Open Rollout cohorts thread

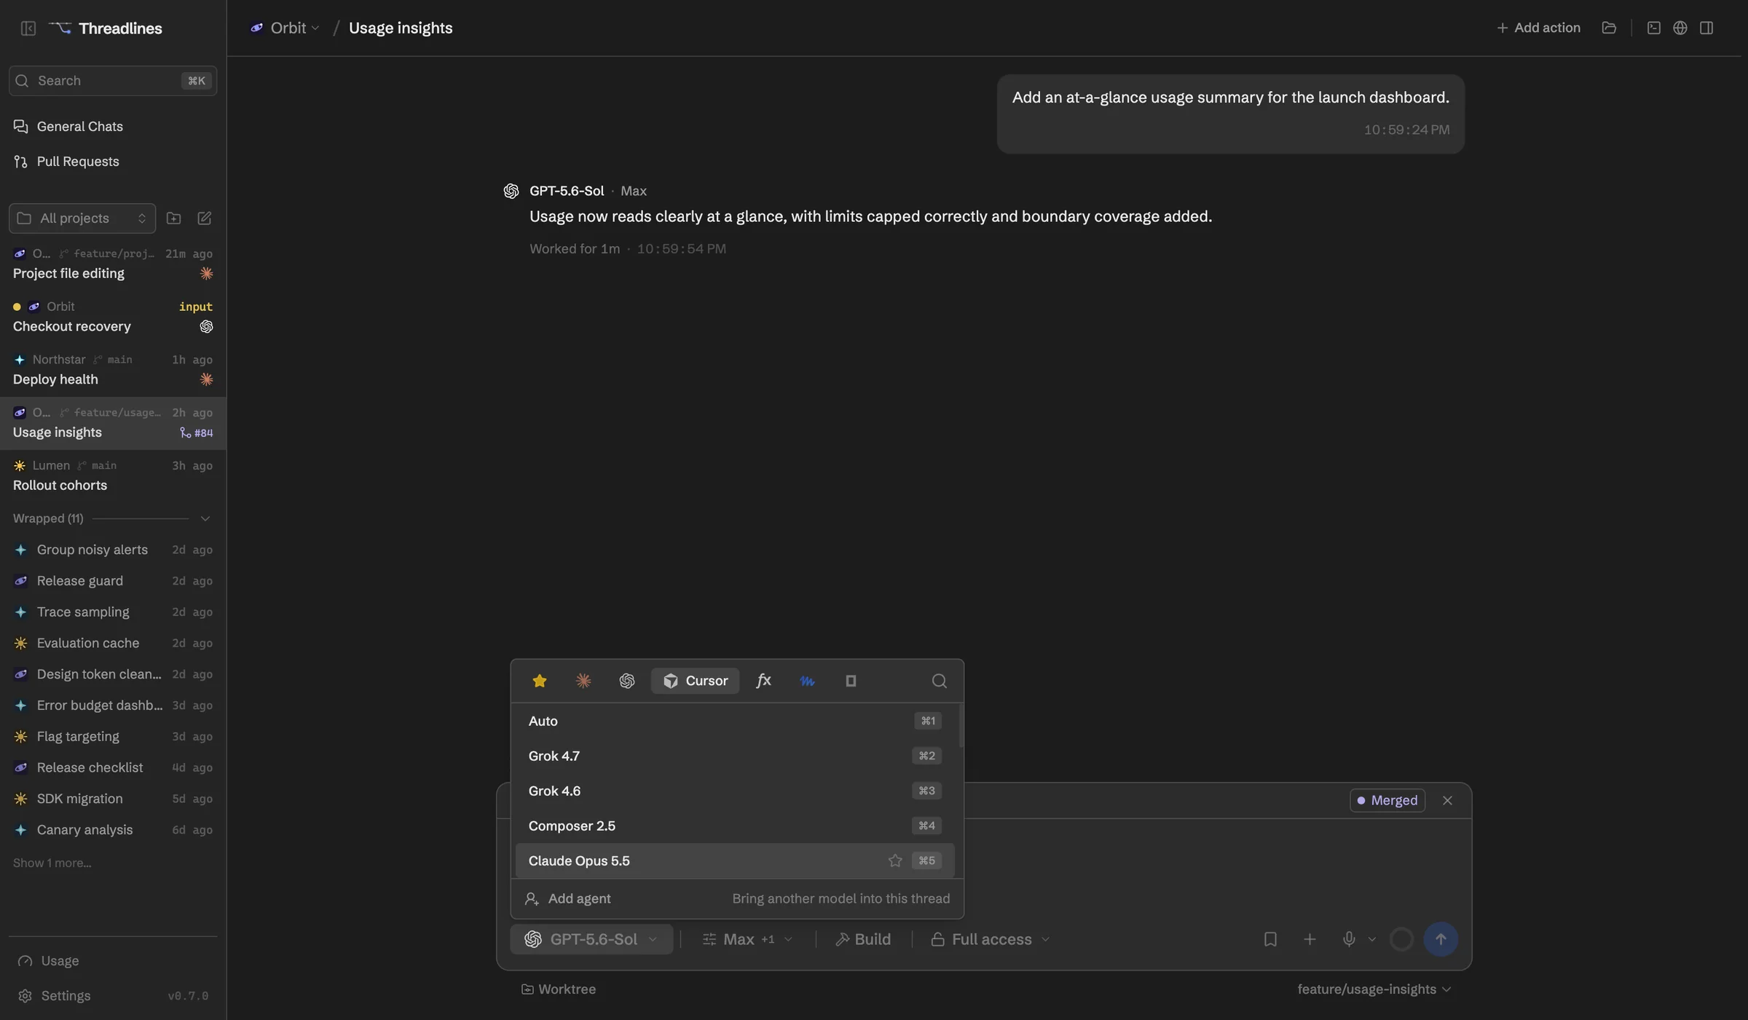click(113, 475)
